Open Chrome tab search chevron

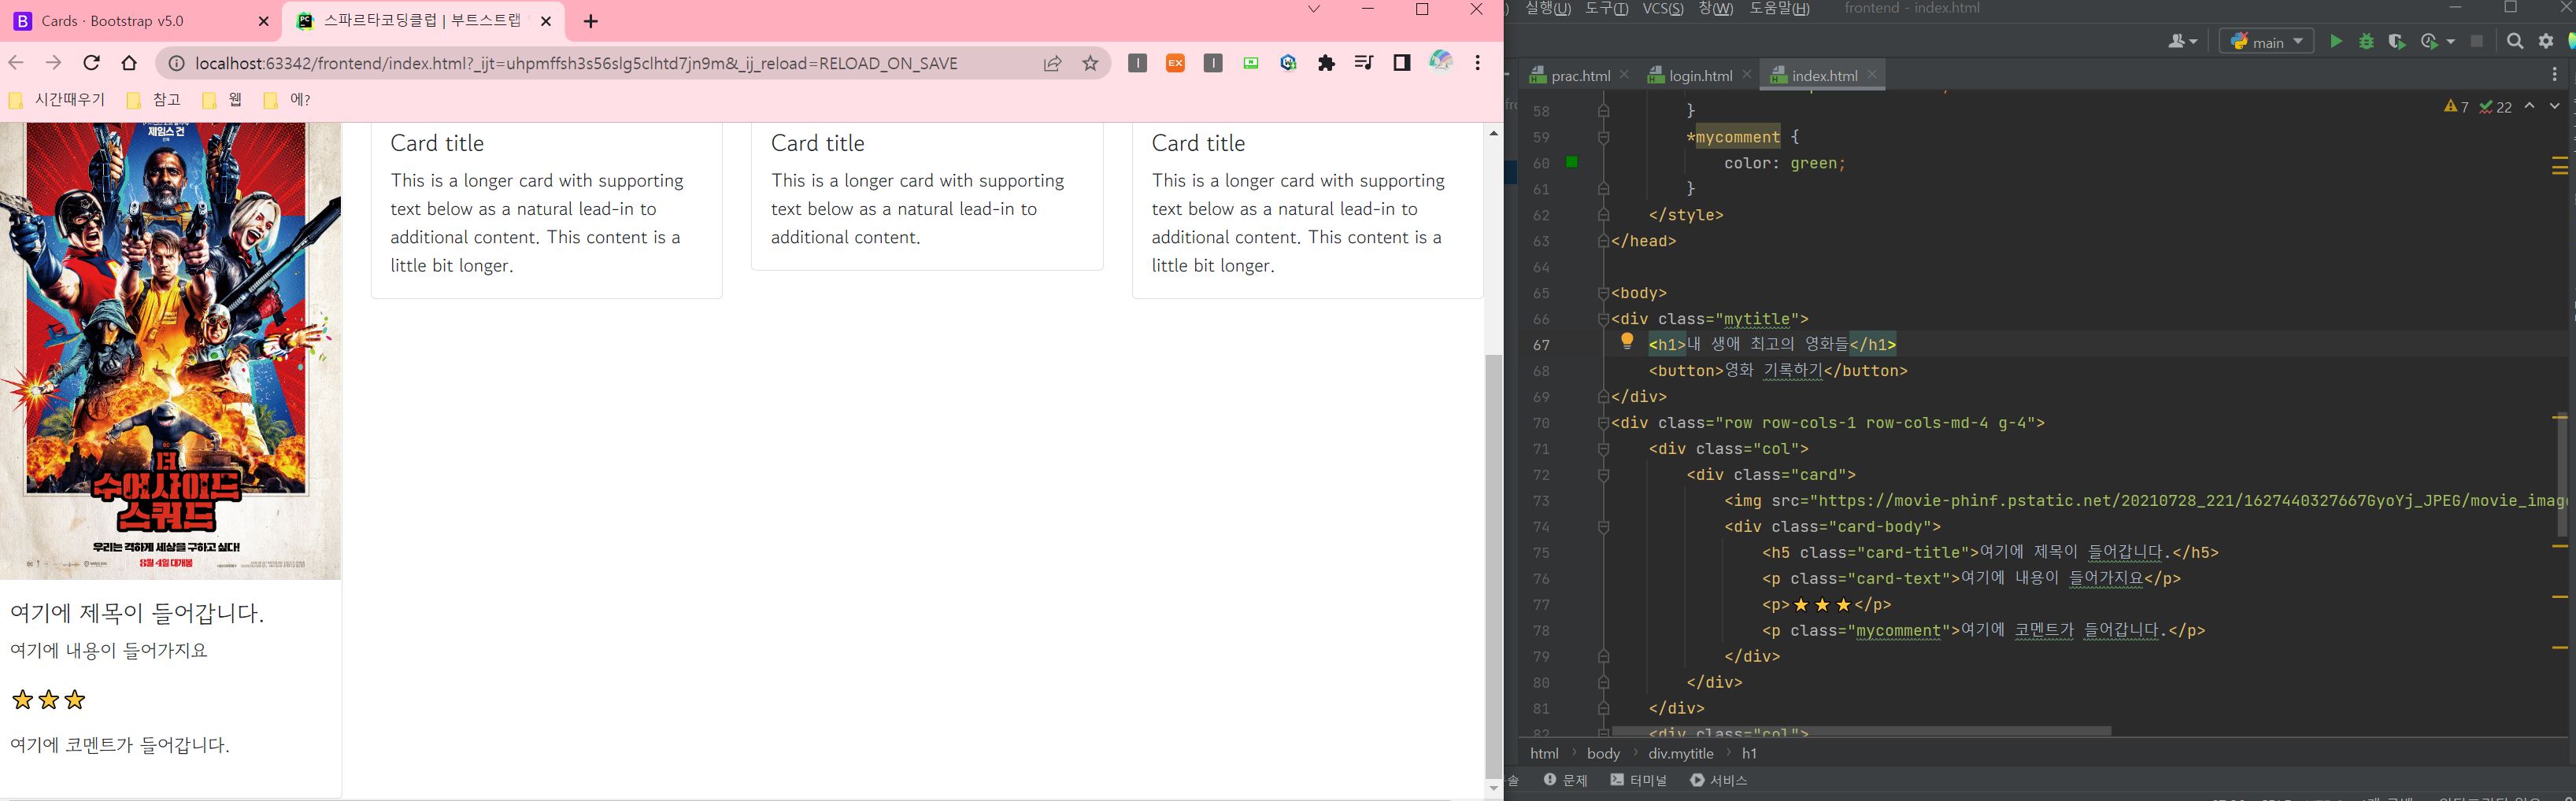click(x=1314, y=10)
